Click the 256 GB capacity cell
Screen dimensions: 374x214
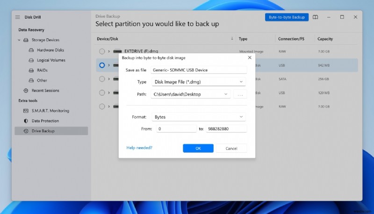point(324,79)
